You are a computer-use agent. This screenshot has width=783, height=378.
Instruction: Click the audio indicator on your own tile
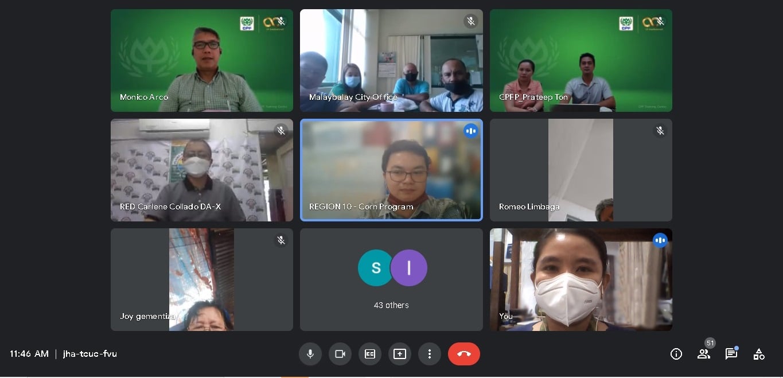[x=660, y=240]
